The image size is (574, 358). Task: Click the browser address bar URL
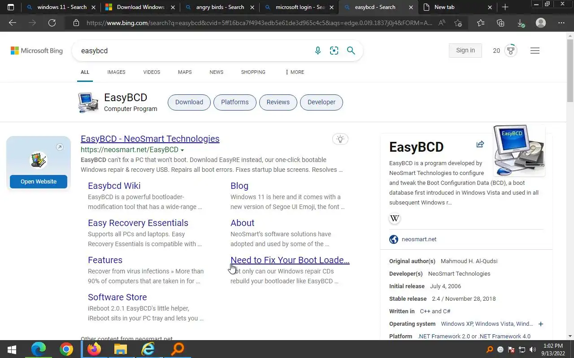[x=259, y=23]
